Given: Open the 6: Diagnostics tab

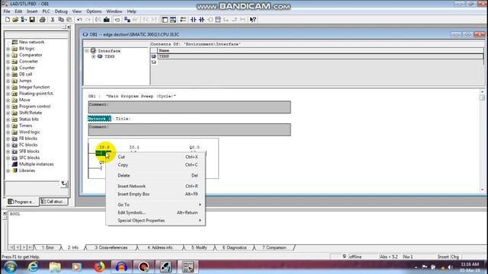Looking at the screenshot, I should (x=234, y=247).
